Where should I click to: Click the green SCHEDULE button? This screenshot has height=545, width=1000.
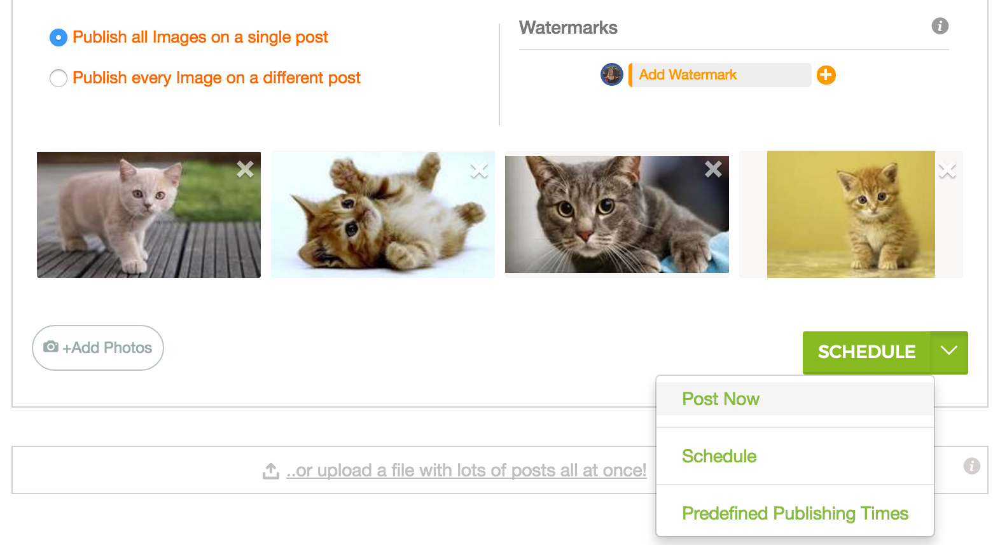click(866, 352)
